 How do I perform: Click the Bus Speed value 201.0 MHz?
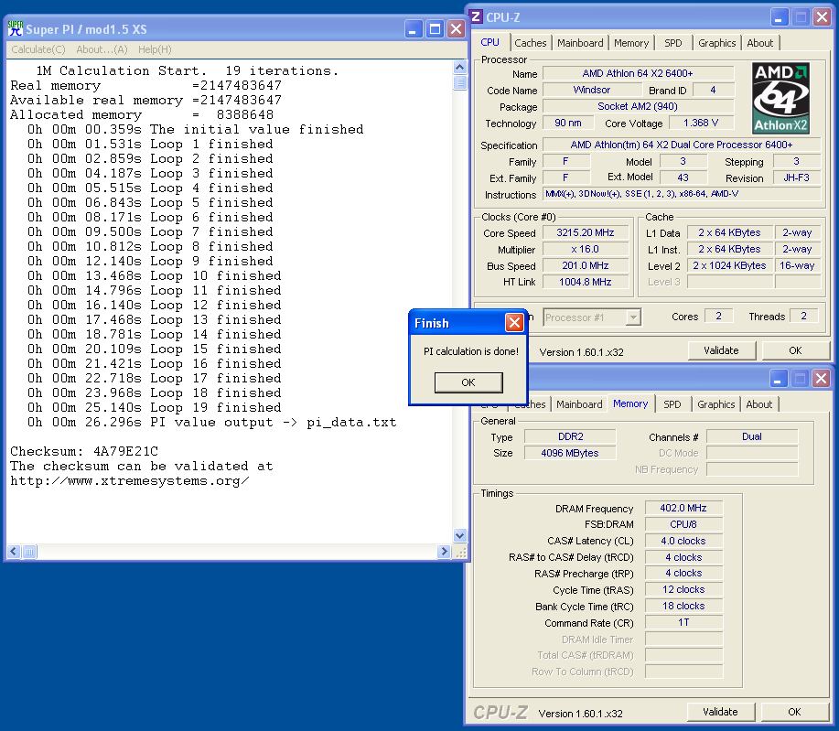pyautogui.click(x=586, y=265)
